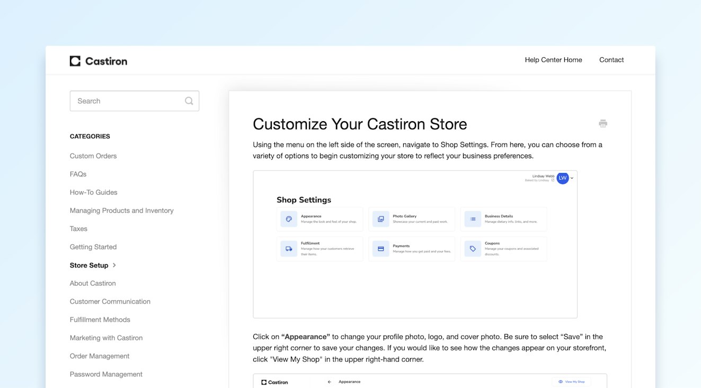Click the Castiron wordmark in header
Viewport: 701px width, 388px height.
click(106, 61)
